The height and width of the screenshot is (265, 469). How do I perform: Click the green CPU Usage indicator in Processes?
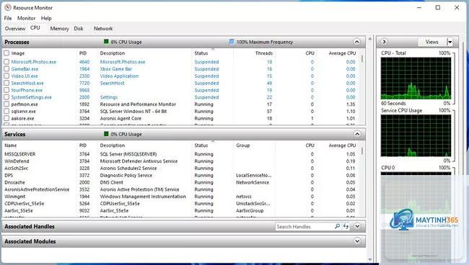[x=106, y=42]
